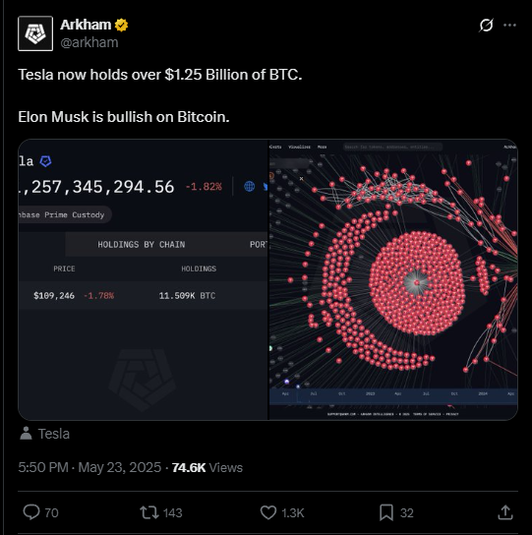Open the share upload icon

coord(505,512)
